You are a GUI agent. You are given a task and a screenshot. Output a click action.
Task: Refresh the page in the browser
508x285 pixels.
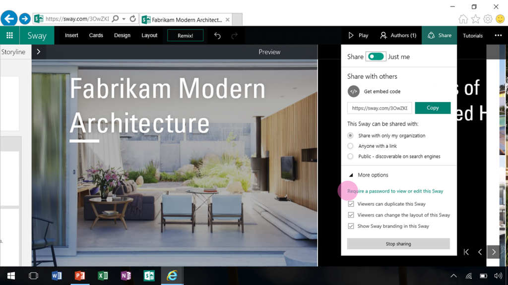coord(133,19)
